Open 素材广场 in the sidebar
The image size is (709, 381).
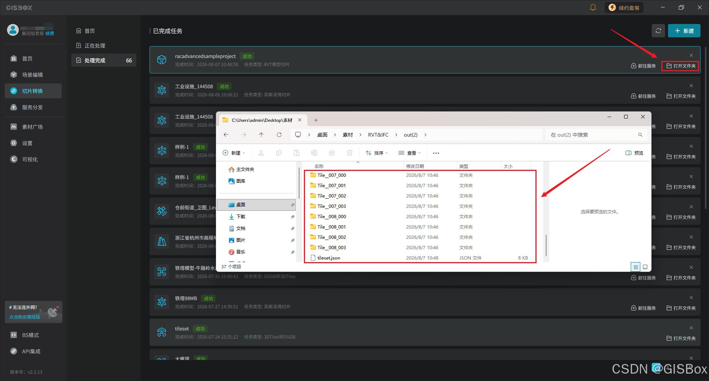pos(33,127)
